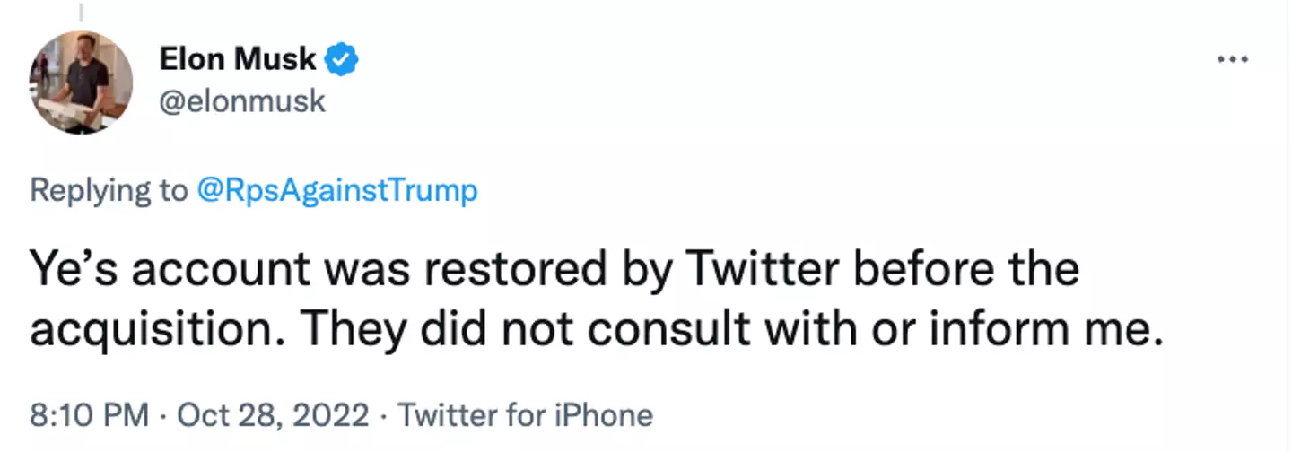Click the blue verified checkmark badge
Screen dimensions: 1292x452
click(342, 60)
